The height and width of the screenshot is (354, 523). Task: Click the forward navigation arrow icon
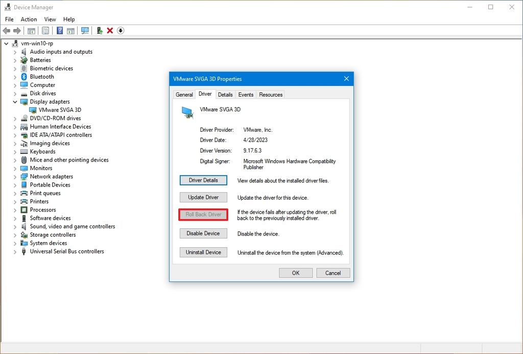[16, 30]
